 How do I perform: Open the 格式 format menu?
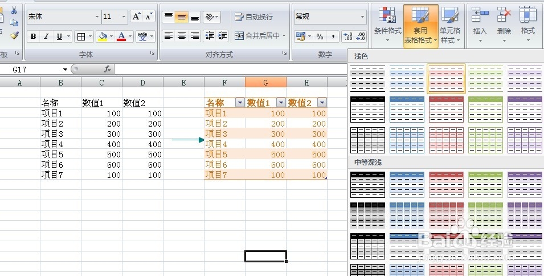pos(527,25)
